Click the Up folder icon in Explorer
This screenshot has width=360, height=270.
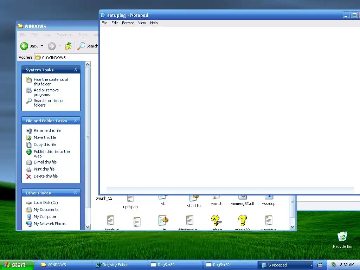(69, 46)
